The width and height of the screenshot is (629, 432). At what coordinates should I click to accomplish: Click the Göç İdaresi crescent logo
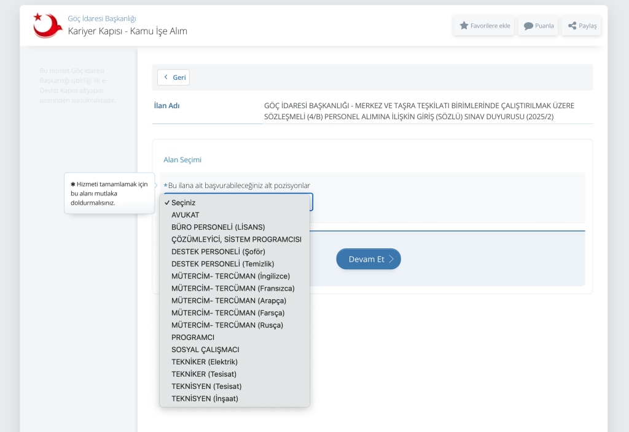(x=48, y=25)
